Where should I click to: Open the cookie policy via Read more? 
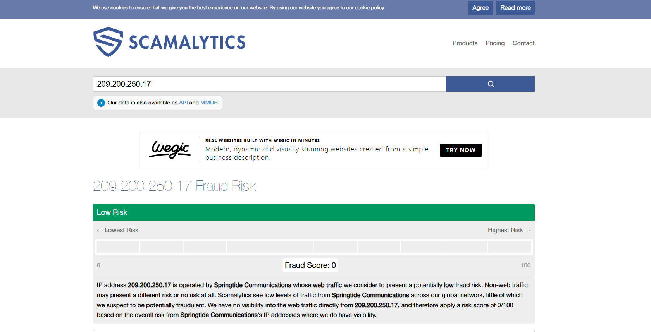pos(515,8)
